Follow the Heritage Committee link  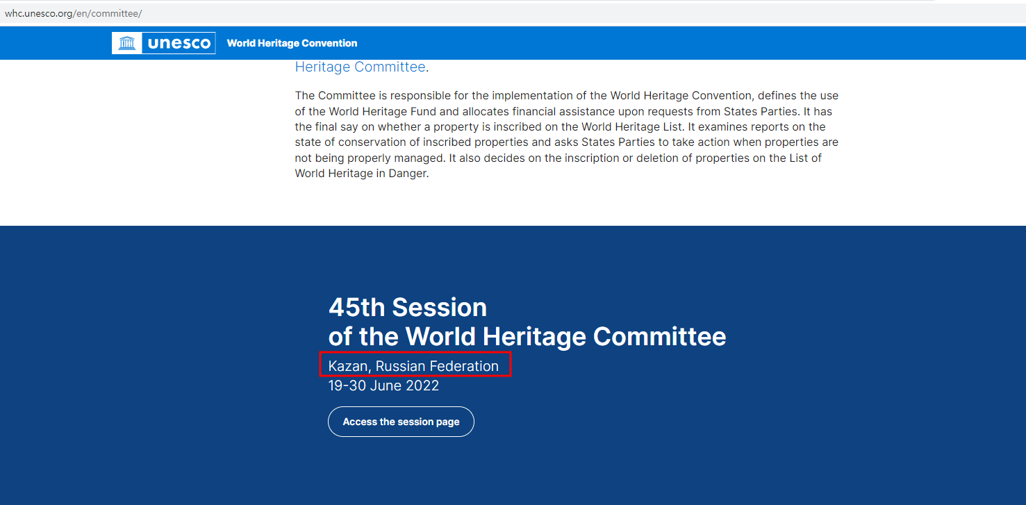pyautogui.click(x=360, y=67)
